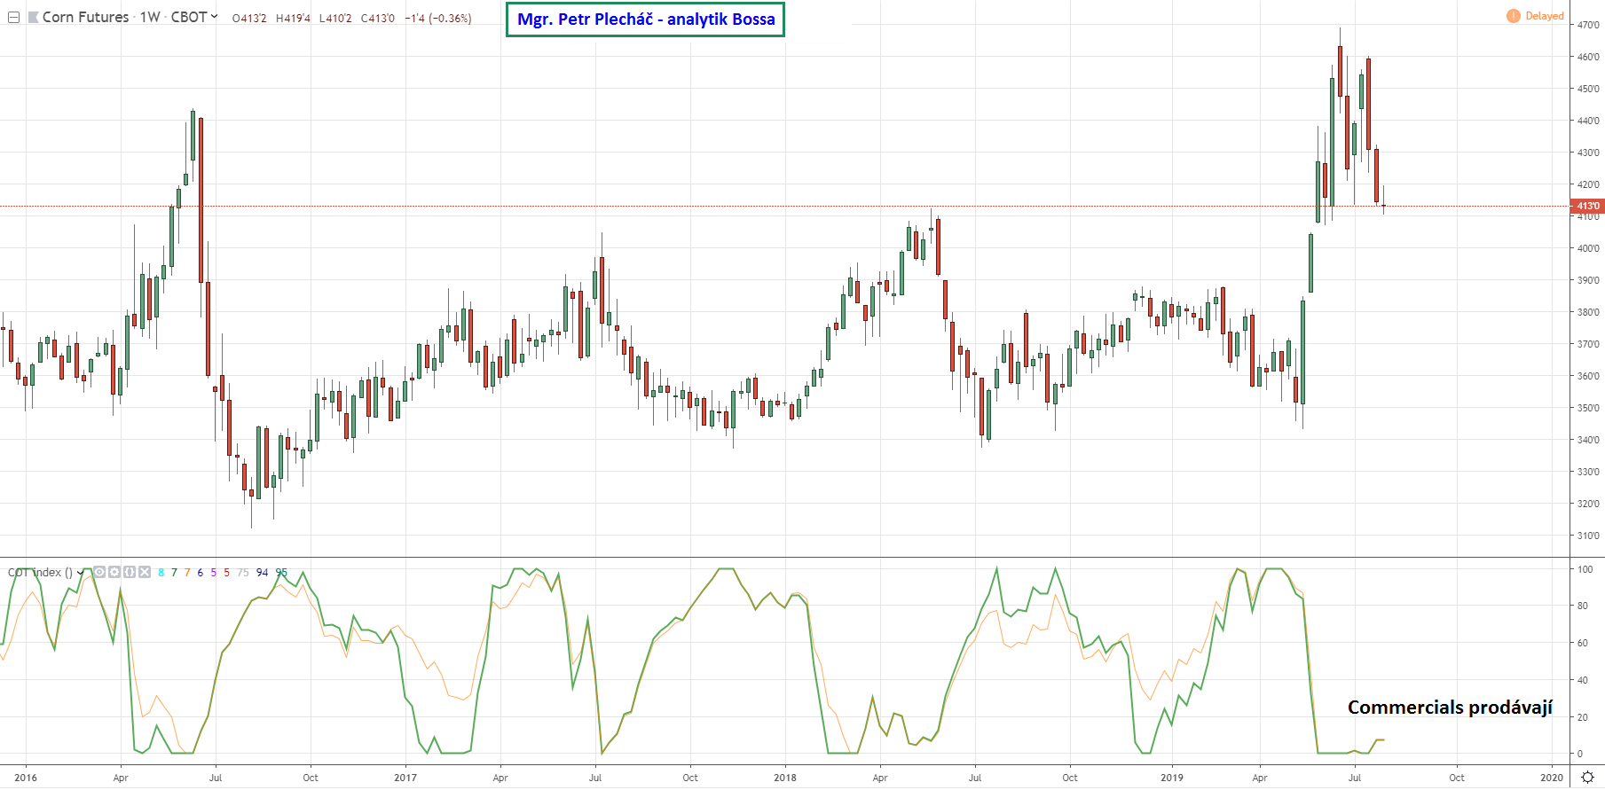
Task: Remove COT Index indicator with X icon
Action: (145, 572)
